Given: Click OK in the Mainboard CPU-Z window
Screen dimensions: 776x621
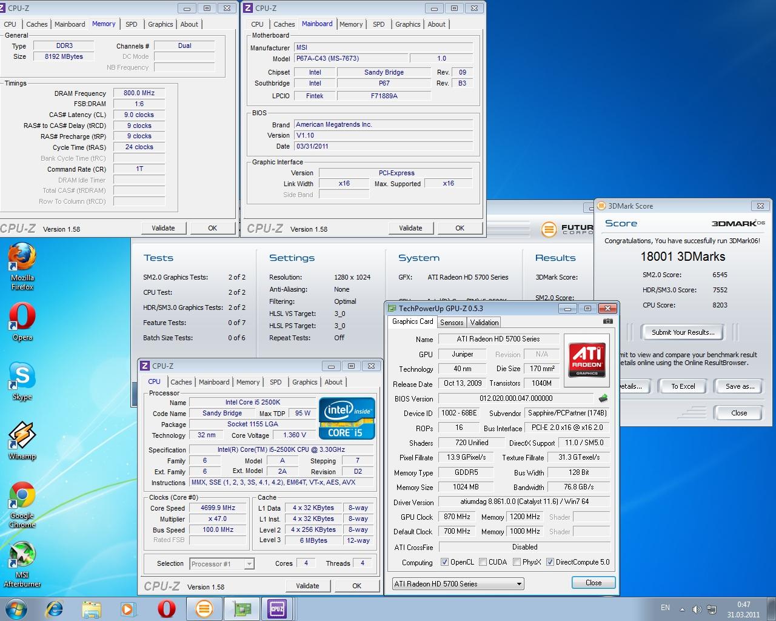Looking at the screenshot, I should click(x=460, y=228).
